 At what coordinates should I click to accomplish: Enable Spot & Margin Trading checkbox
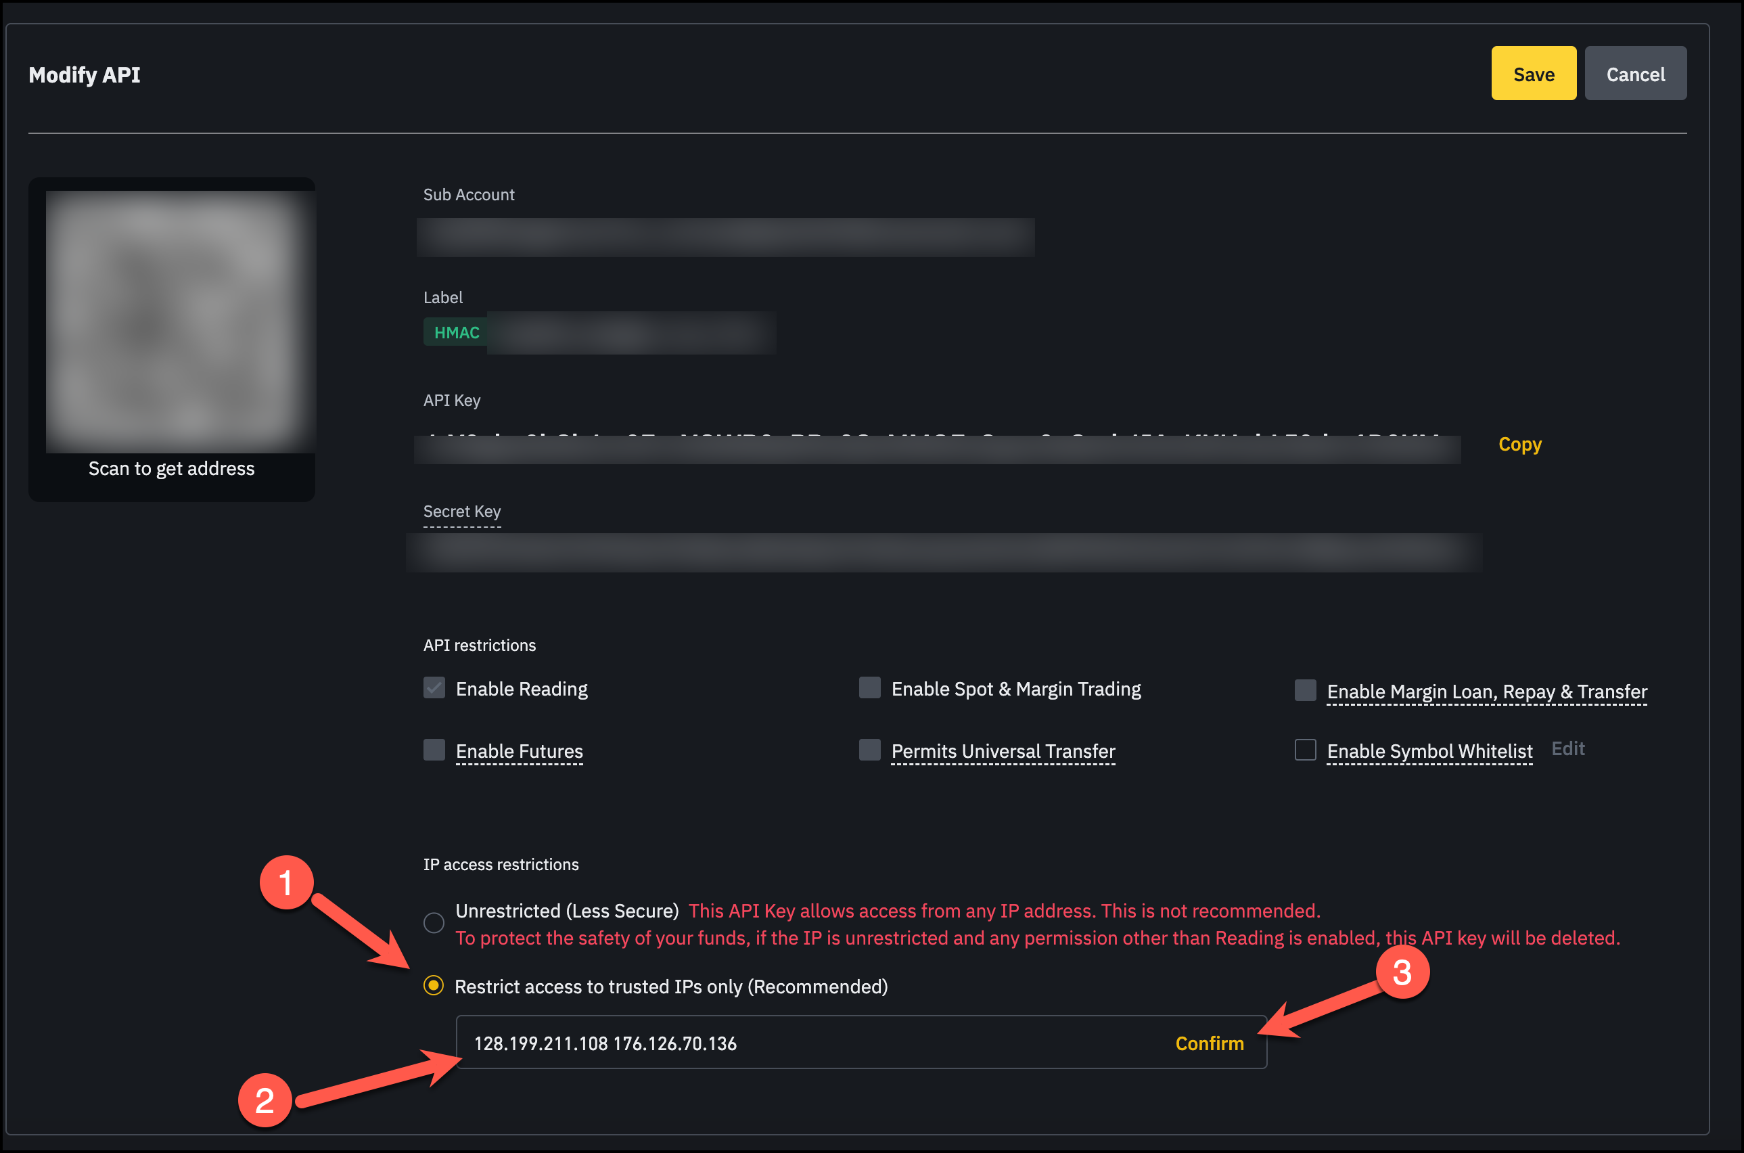(869, 688)
